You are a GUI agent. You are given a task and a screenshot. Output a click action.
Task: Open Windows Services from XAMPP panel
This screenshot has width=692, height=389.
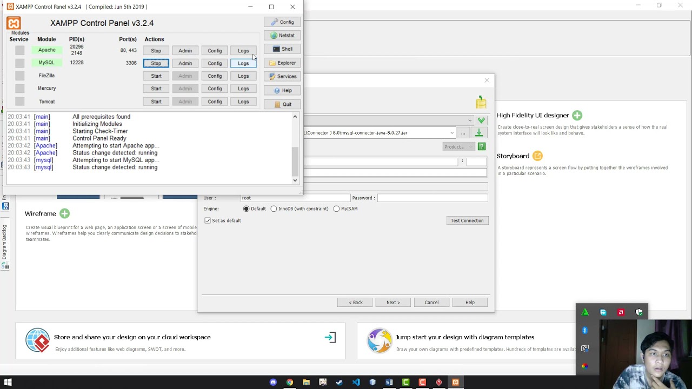(282, 77)
